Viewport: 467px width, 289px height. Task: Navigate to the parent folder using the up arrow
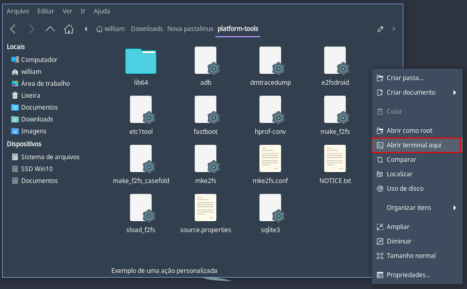pos(50,29)
